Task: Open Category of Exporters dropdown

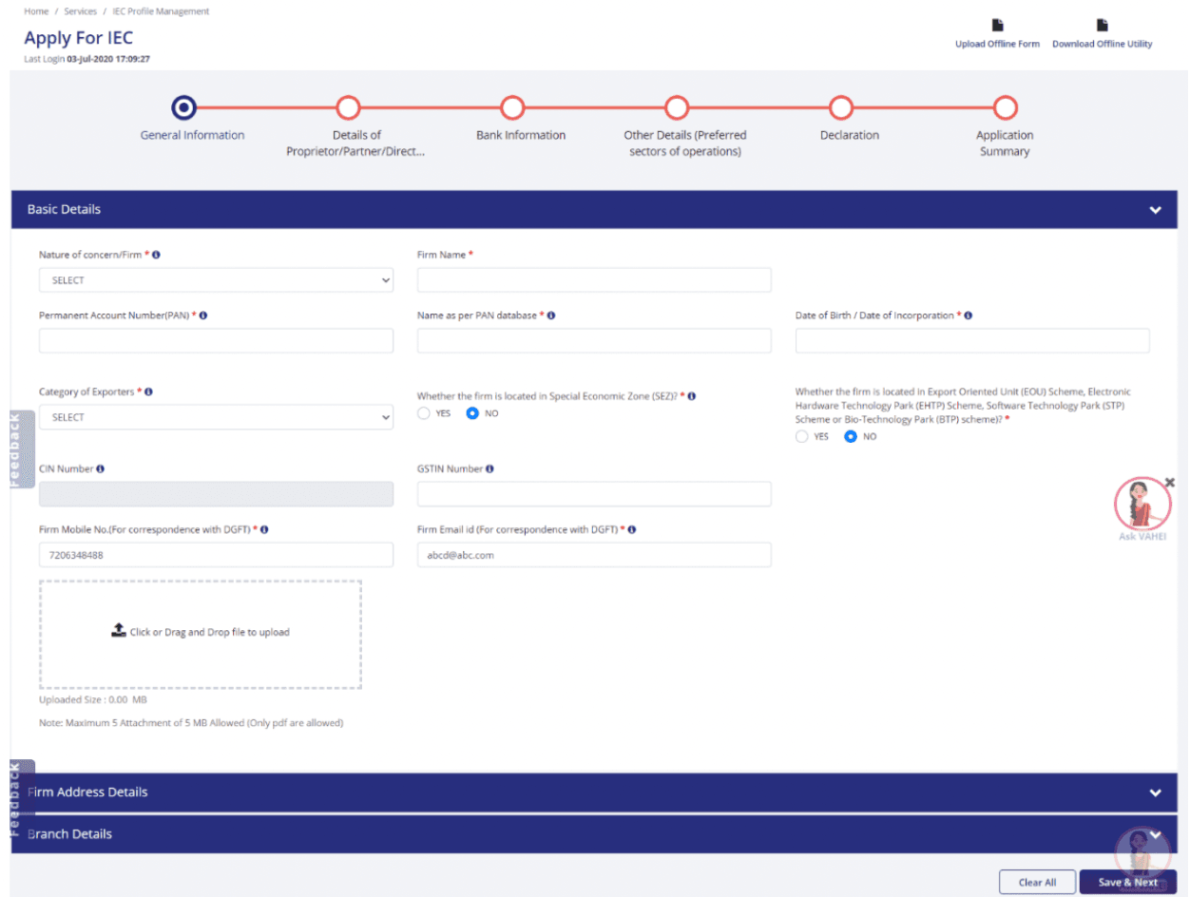Action: [216, 417]
